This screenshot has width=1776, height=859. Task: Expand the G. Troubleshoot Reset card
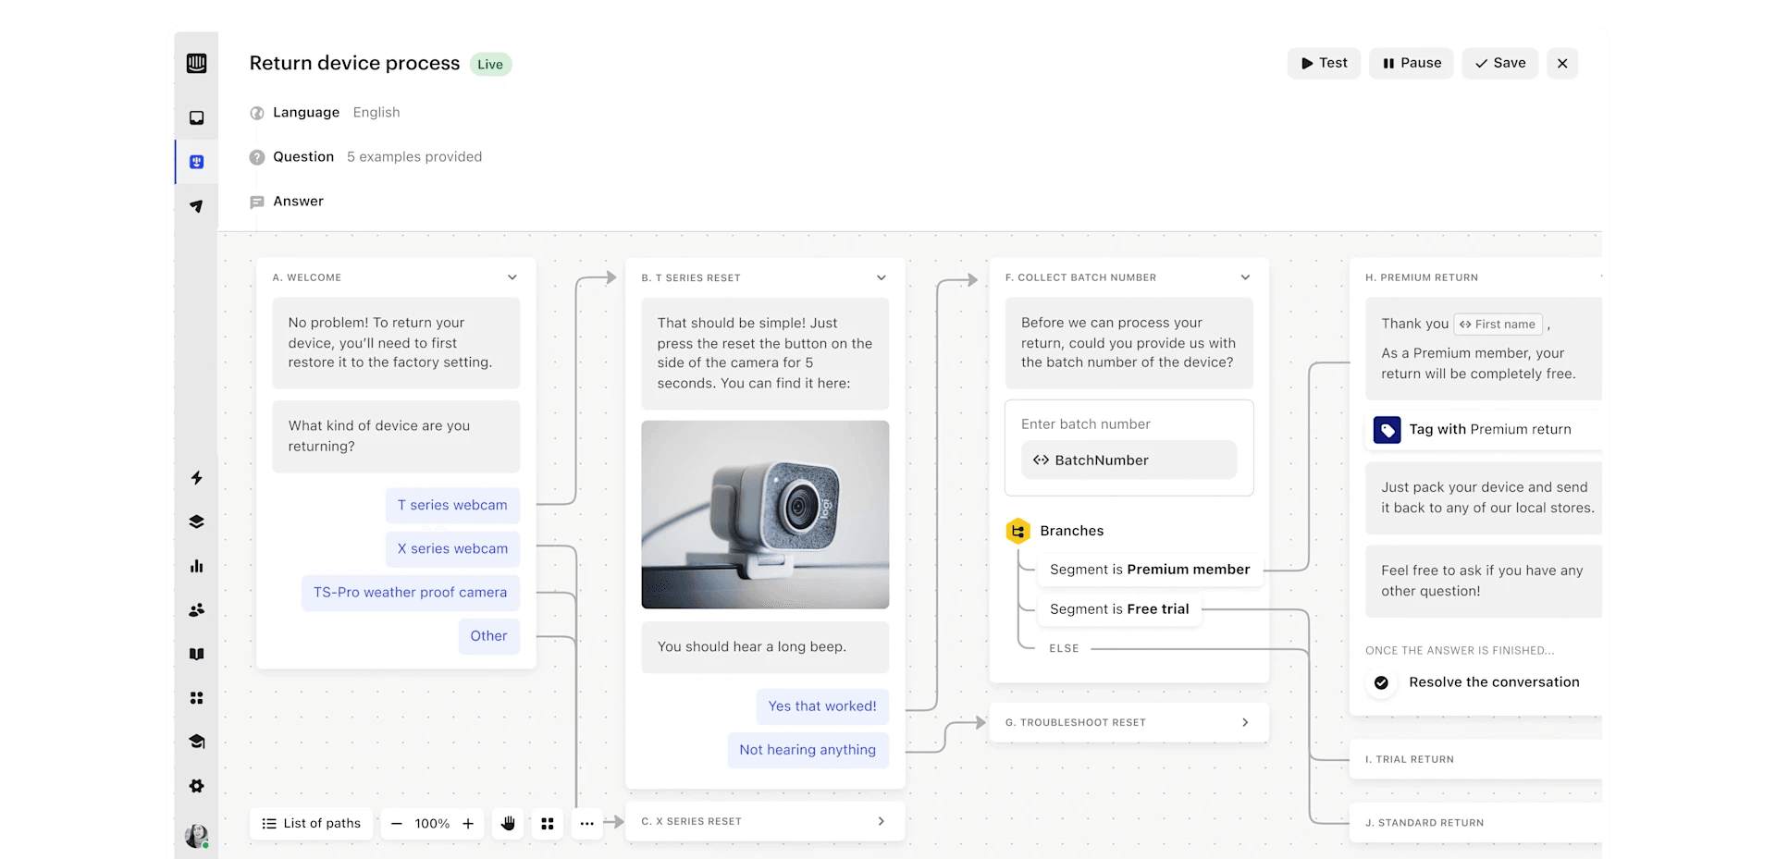coord(1128,722)
